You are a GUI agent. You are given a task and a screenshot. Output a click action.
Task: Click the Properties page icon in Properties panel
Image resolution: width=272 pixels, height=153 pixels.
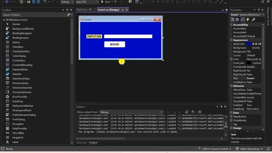pos(243,20)
